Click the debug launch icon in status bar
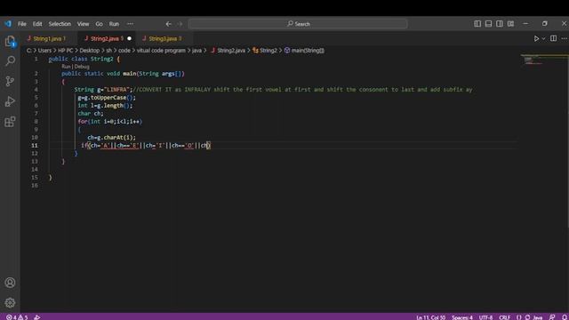Image resolution: width=569 pixels, height=320 pixels. tap(37, 317)
